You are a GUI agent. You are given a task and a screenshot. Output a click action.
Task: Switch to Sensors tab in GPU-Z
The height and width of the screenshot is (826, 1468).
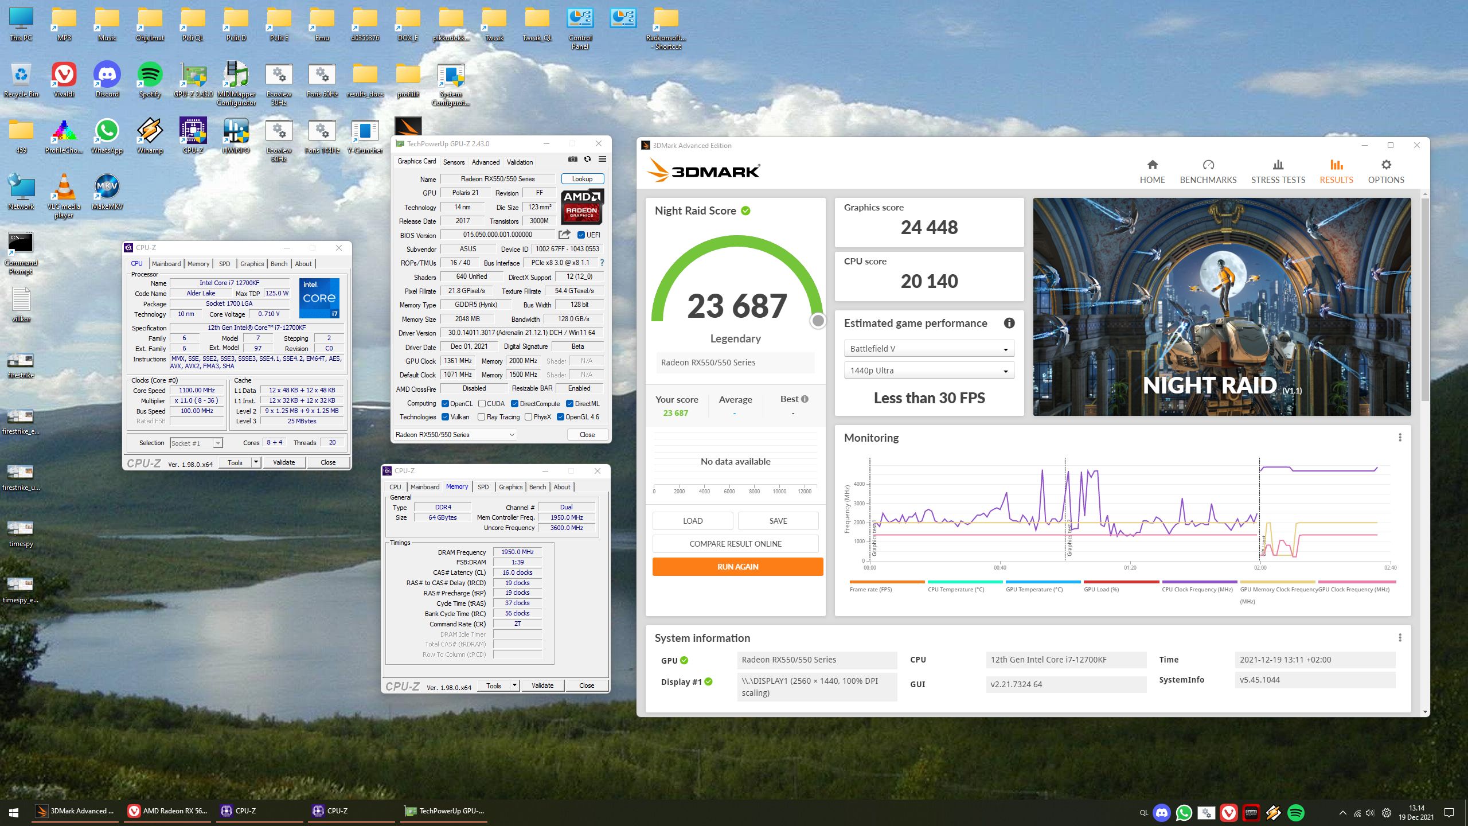click(x=454, y=162)
